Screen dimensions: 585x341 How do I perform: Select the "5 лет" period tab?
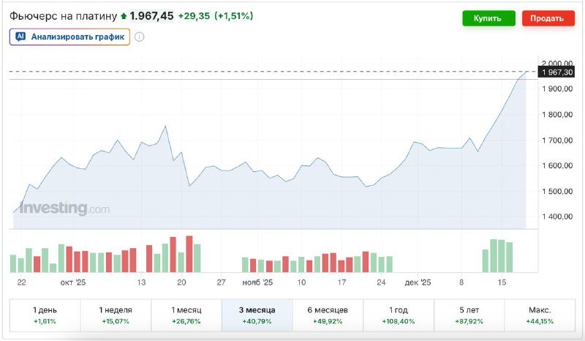[469, 315]
